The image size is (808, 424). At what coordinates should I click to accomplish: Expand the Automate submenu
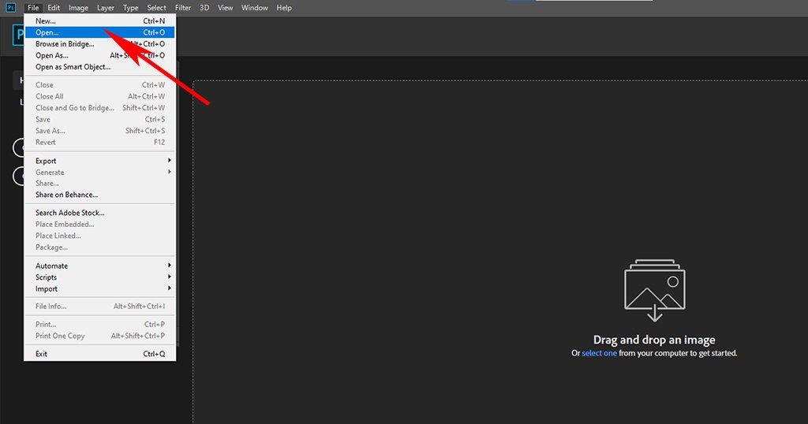(x=100, y=266)
